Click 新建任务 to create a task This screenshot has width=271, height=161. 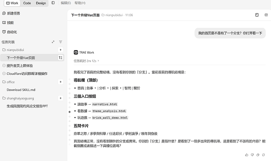tap(11, 13)
